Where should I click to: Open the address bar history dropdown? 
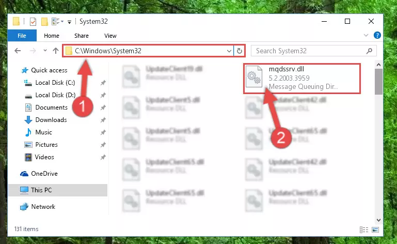pos(229,51)
